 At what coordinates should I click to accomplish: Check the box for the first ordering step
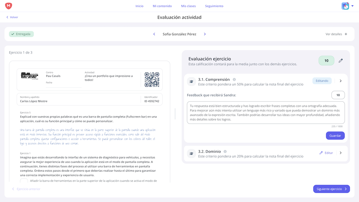coord(24,181)
